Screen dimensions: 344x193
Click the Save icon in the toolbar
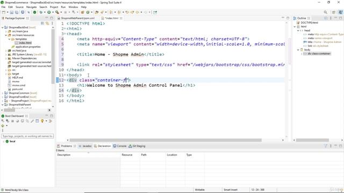12,12
